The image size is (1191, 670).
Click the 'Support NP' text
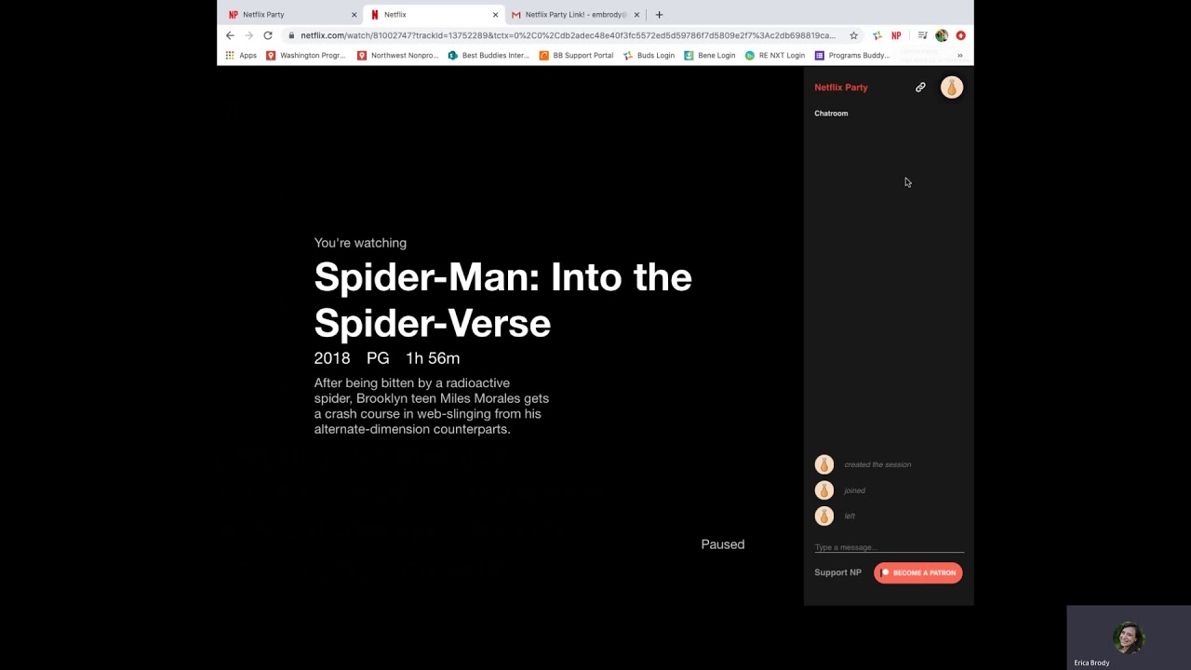pos(837,573)
